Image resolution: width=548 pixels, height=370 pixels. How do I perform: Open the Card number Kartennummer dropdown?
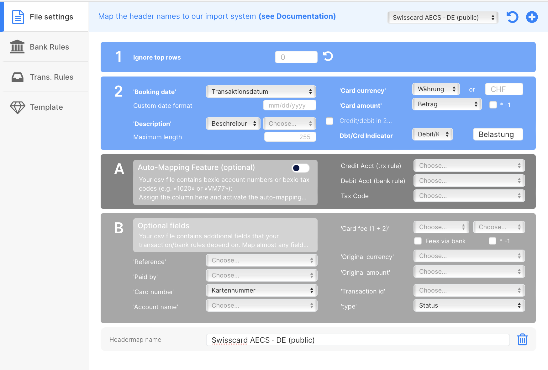[x=261, y=290]
